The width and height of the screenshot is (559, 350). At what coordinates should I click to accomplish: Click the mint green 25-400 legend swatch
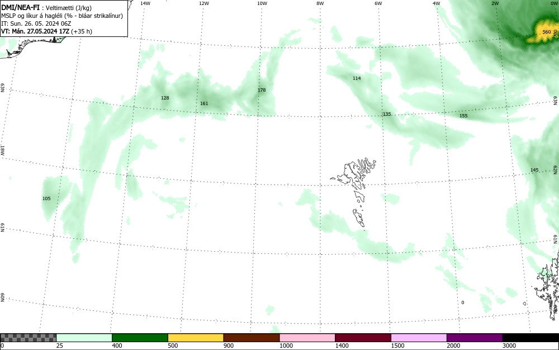coord(84,338)
